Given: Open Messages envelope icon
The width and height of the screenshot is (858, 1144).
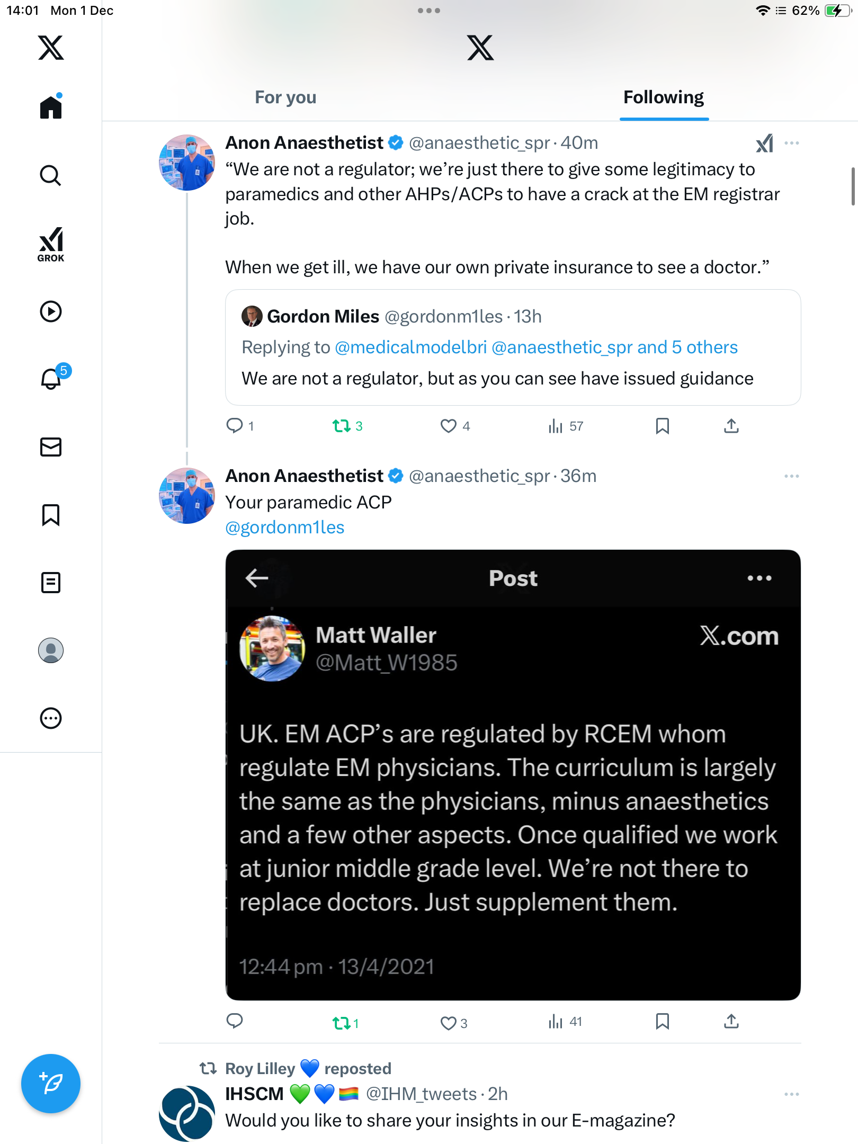Looking at the screenshot, I should (51, 447).
